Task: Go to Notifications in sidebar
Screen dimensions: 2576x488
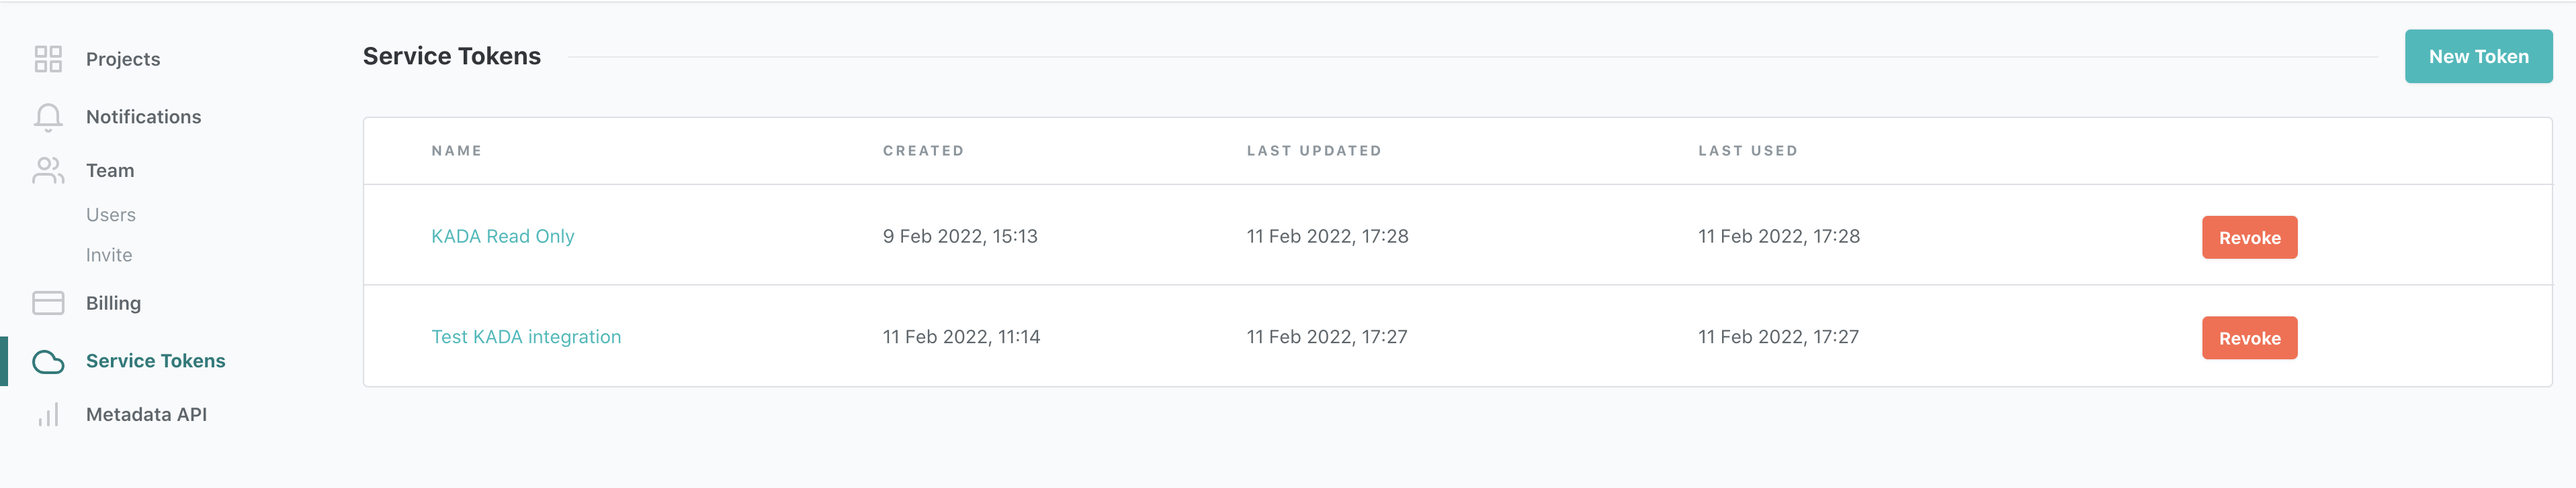Action: (143, 117)
